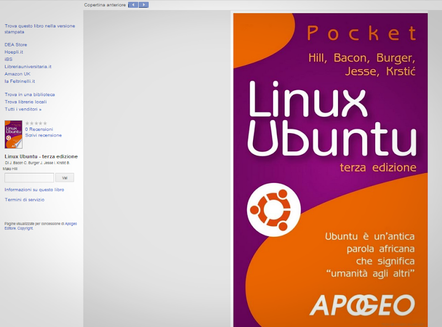This screenshot has height=327, width=442.
Task: Click the large Linux Ubuntu book cover
Action: 330,170
